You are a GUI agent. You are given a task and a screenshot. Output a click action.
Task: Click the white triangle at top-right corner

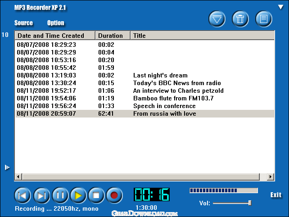(281, 7)
